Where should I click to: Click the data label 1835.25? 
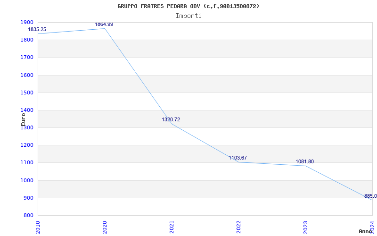[37, 29]
